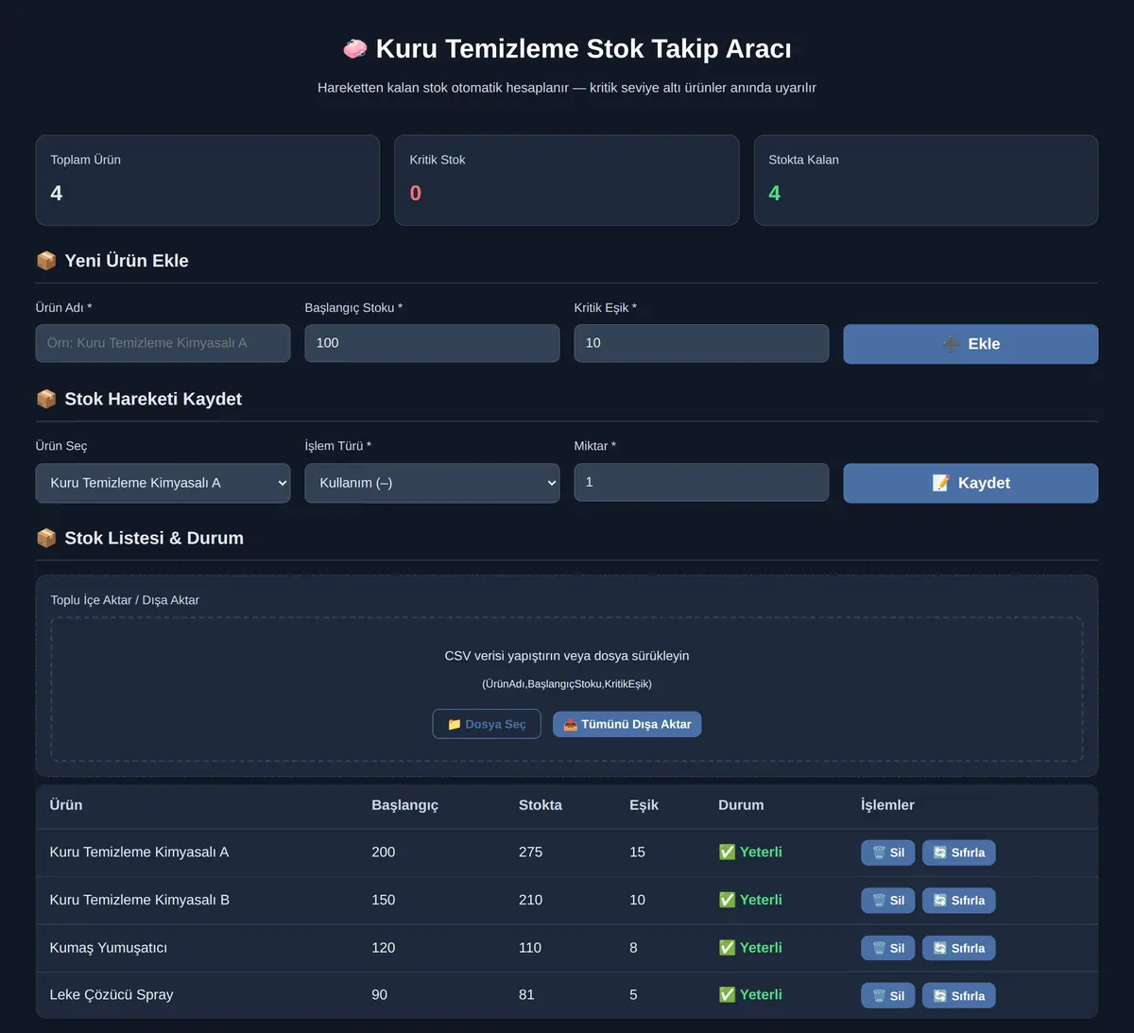Screen dimensions: 1134x1033
Task: Click the Kritik Stok stat card
Action: click(567, 181)
